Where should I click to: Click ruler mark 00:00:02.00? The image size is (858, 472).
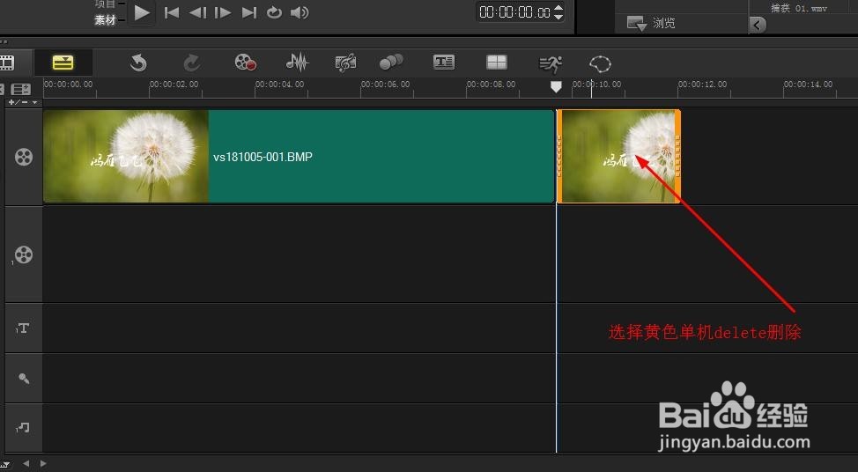174,85
